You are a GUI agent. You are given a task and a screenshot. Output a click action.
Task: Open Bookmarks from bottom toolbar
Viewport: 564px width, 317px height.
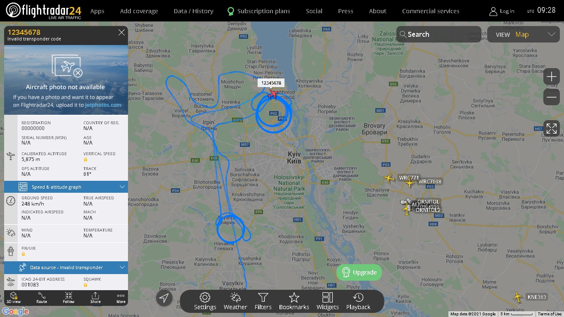click(x=294, y=301)
